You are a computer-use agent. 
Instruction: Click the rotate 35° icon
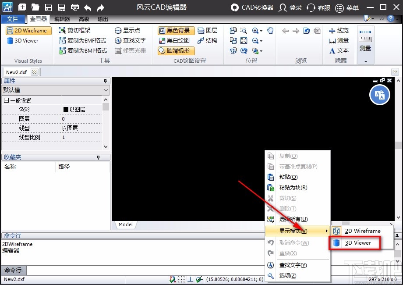click(233, 51)
